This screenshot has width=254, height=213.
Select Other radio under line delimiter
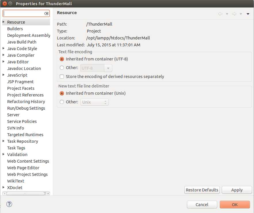coord(62,102)
